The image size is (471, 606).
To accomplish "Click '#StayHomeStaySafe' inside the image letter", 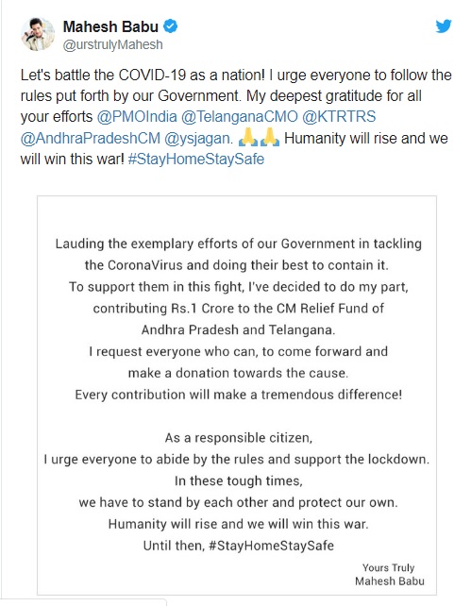I will (271, 546).
